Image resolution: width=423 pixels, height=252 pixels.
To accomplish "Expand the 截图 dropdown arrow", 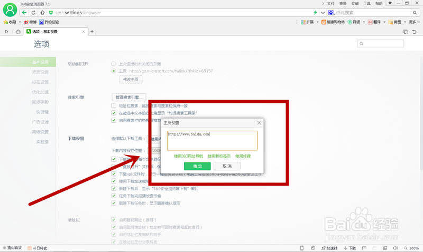I will [404, 22].
